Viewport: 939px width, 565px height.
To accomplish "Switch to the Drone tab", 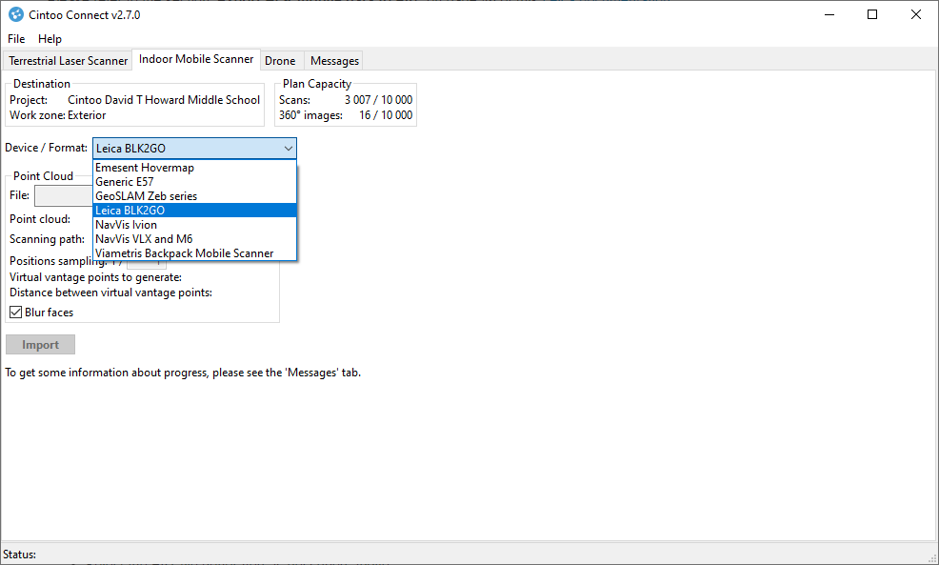I will [x=280, y=61].
